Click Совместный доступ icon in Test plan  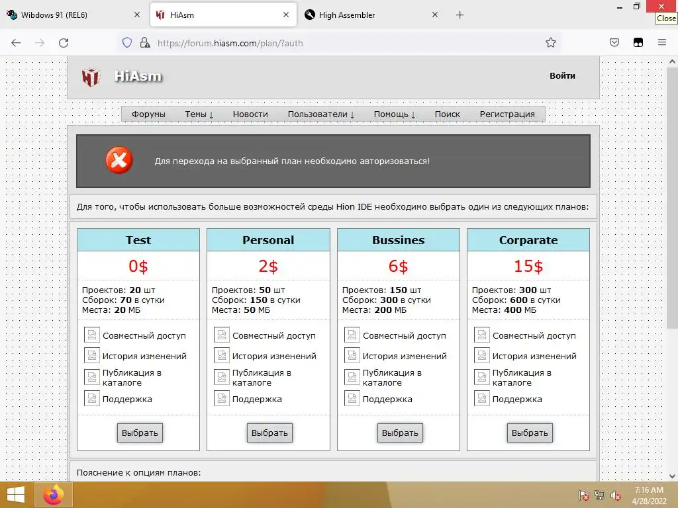pyautogui.click(x=91, y=335)
